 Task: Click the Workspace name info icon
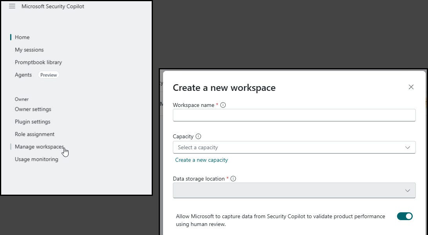coord(223,105)
